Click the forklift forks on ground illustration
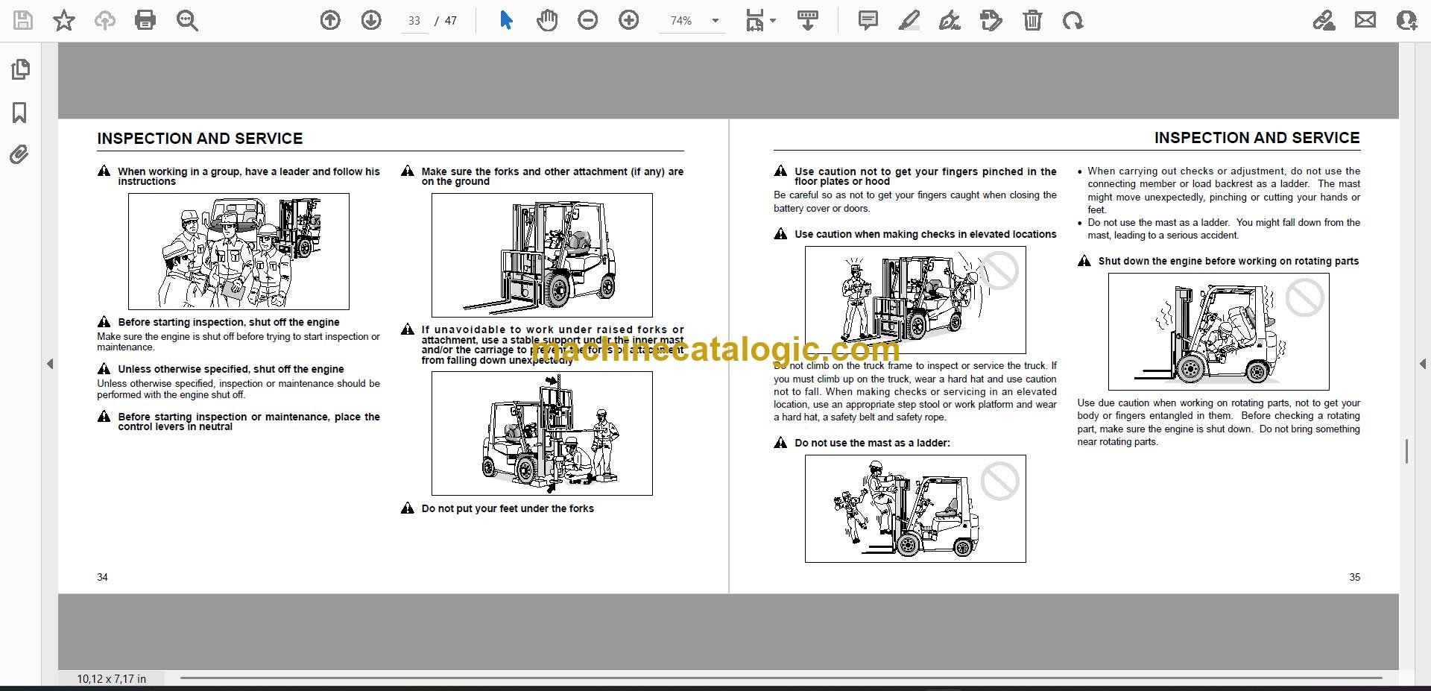The width and height of the screenshot is (1431, 691). coord(542,255)
